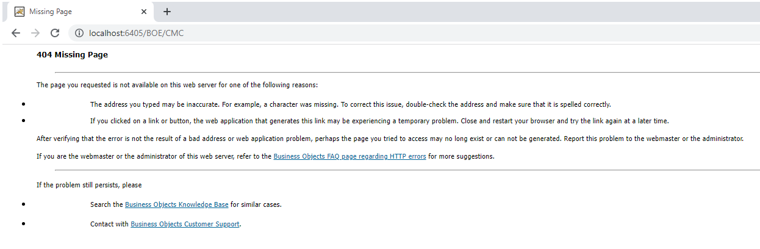Go back using the browser back arrow
The height and width of the screenshot is (249, 760).
[16, 33]
